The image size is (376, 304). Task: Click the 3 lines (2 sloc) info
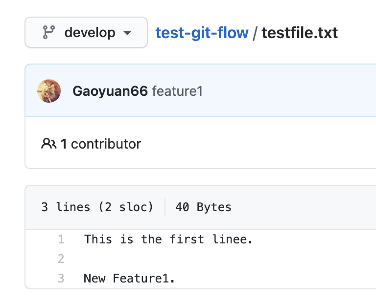click(x=97, y=207)
